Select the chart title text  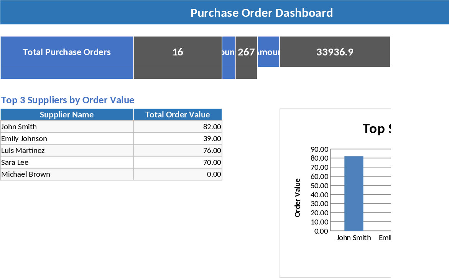click(x=376, y=129)
